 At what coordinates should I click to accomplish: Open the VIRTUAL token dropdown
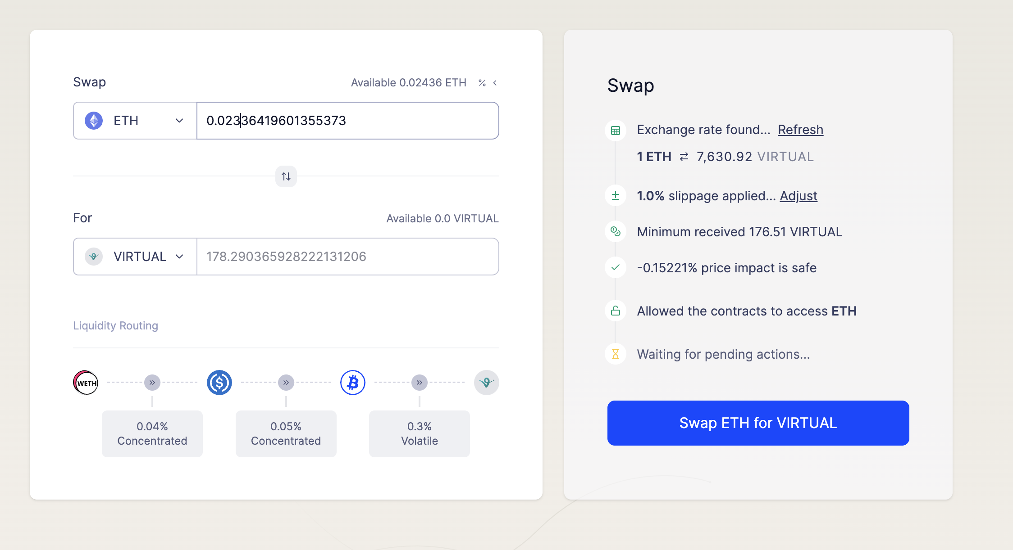tap(135, 257)
